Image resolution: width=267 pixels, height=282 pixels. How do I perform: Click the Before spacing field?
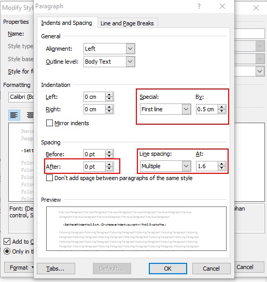click(x=94, y=154)
